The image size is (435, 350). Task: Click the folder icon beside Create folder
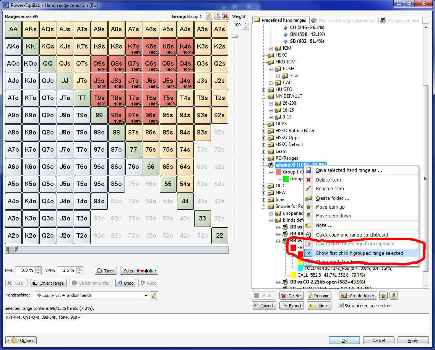[308, 198]
